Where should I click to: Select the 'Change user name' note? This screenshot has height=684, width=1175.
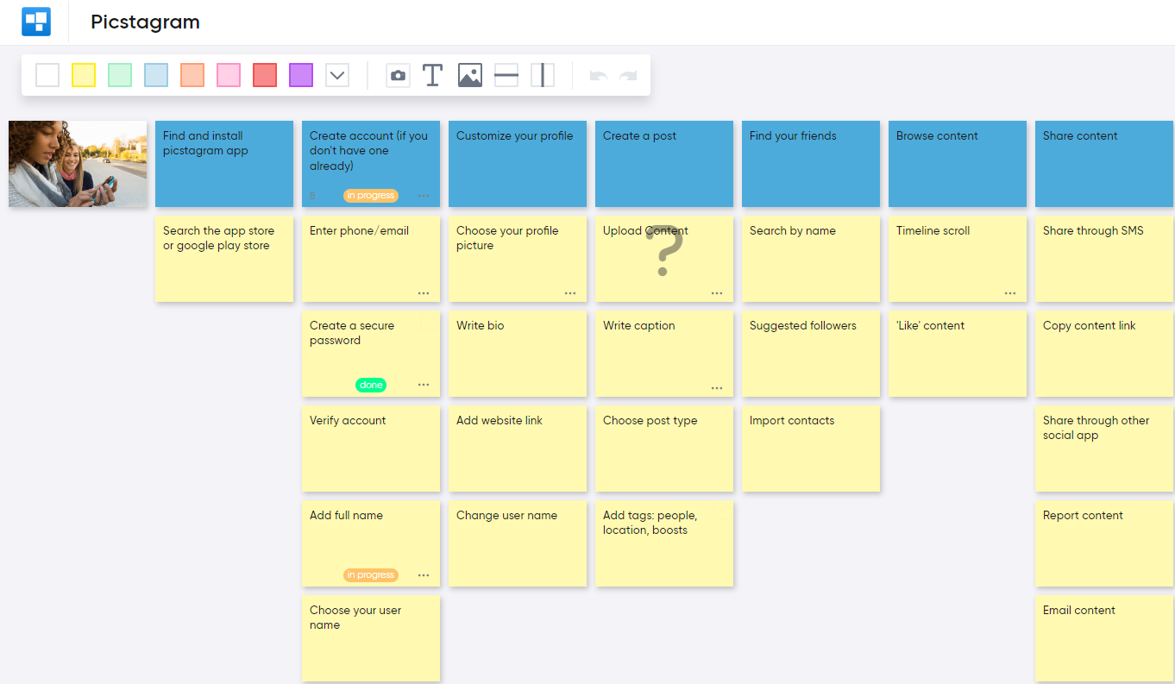(518, 543)
